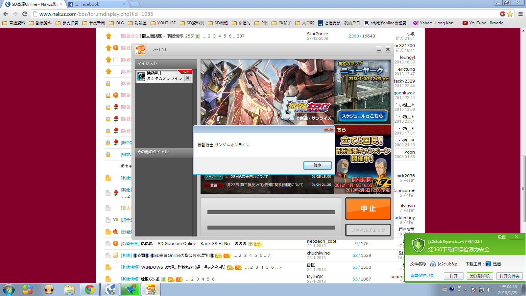This screenshot has width=526, height=296.
Task: Bookmark this page with the star icon
Action: pyautogui.click(x=510, y=14)
